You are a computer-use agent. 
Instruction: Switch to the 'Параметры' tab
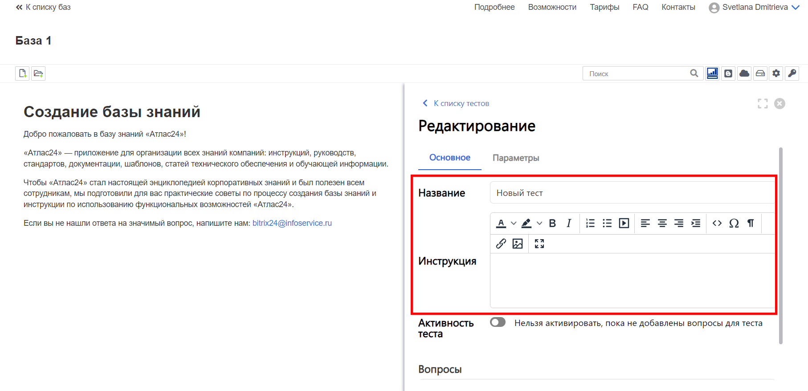516,158
